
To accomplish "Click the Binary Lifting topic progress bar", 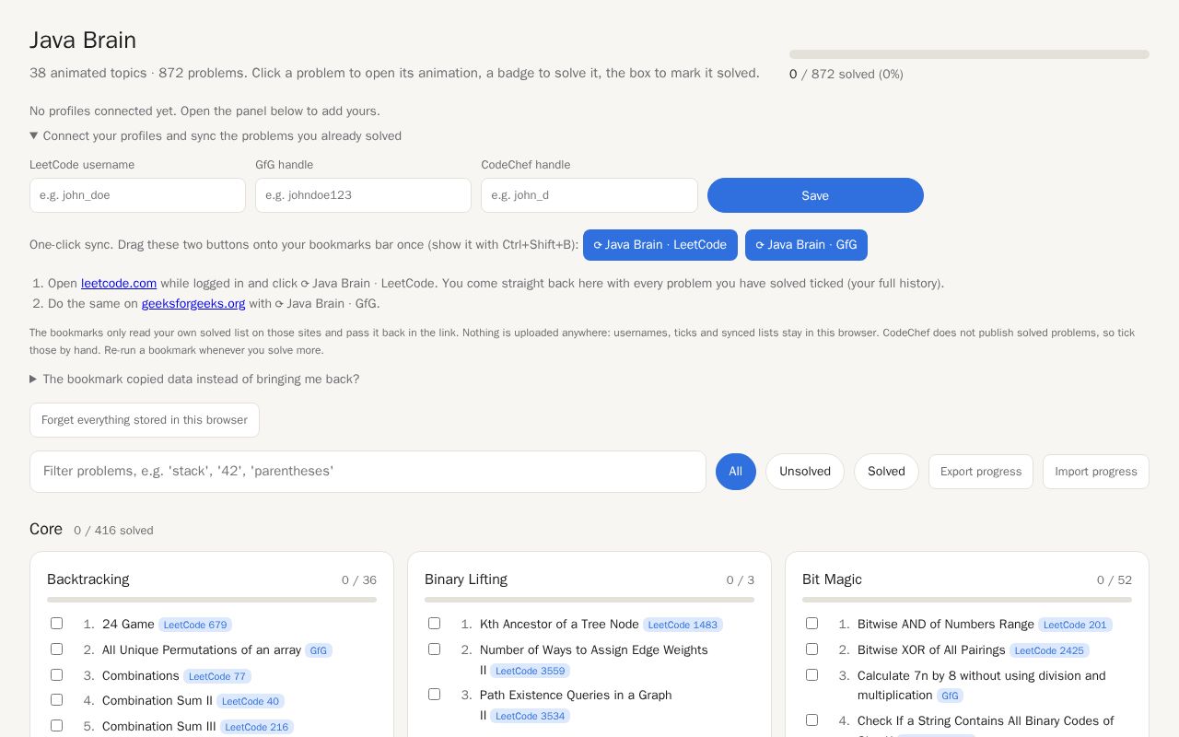I will (589, 600).
